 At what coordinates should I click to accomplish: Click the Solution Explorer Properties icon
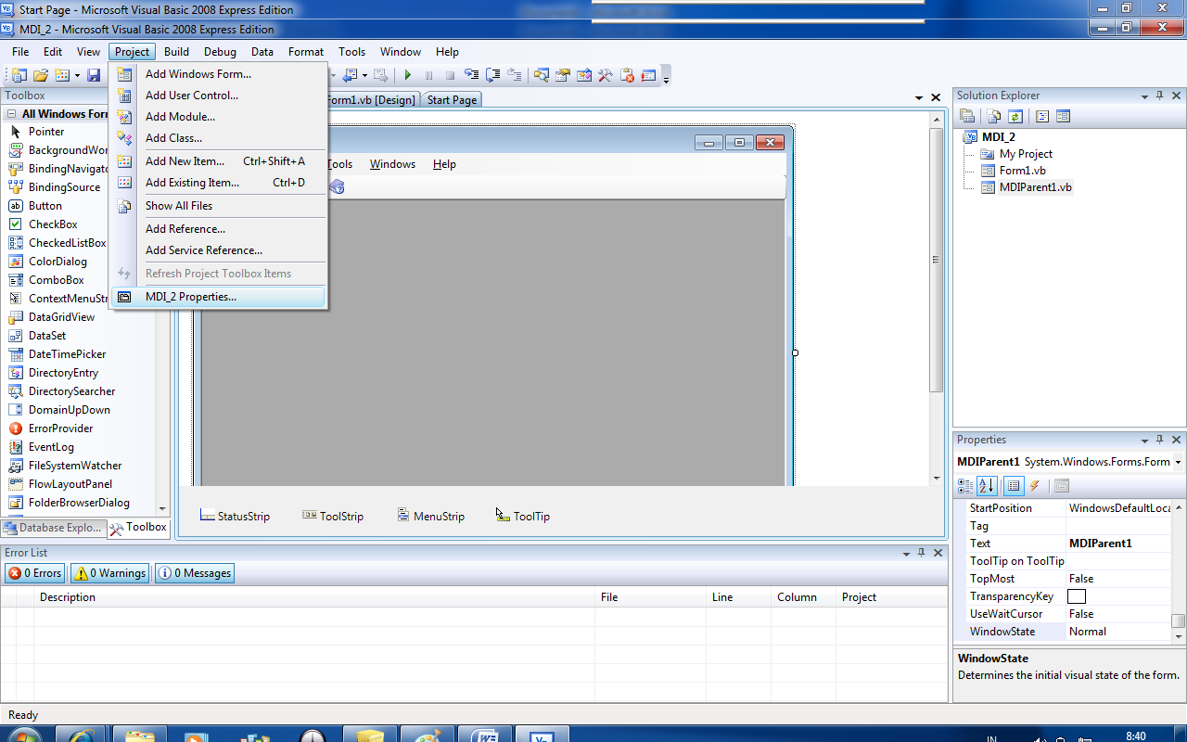[967, 116]
